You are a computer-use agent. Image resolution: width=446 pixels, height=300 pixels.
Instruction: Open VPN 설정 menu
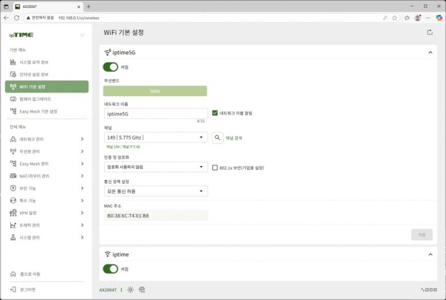47,213
